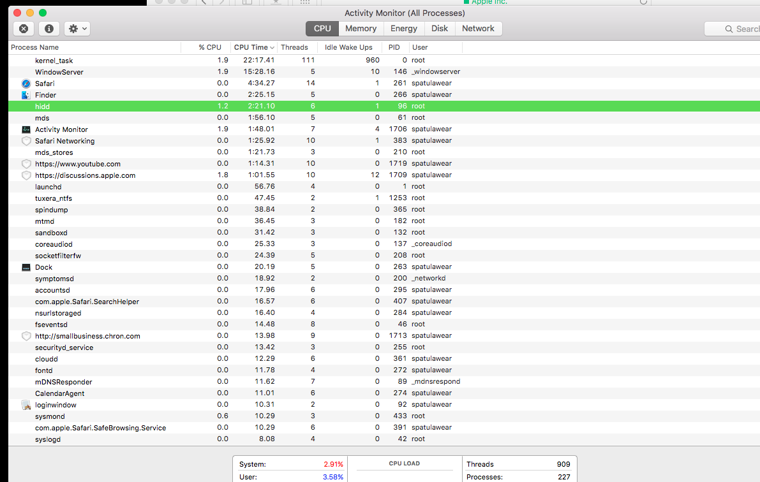Select the nsurlstoraged process
Screen dimensions: 760x482
384,313
